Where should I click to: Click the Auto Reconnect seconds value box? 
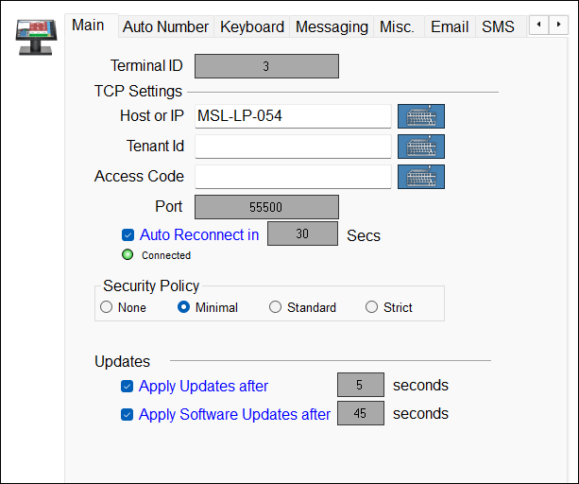tap(302, 234)
